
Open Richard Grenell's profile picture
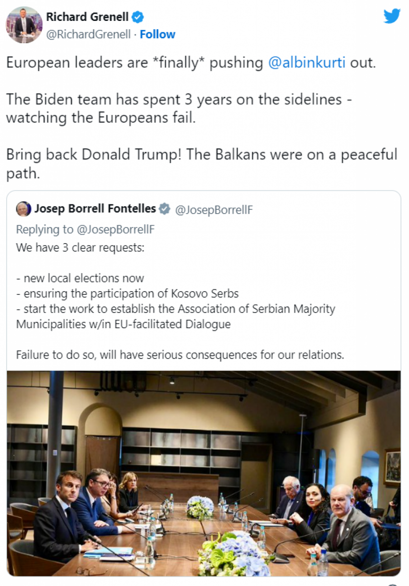(x=24, y=25)
